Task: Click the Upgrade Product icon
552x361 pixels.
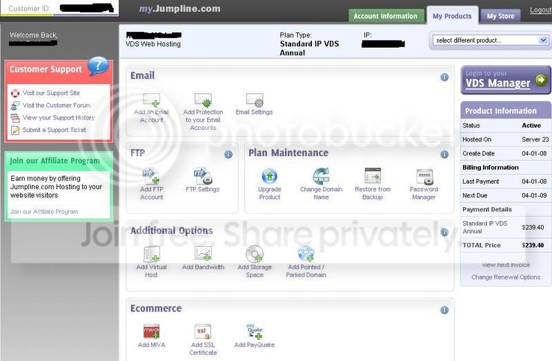Action: (270, 176)
